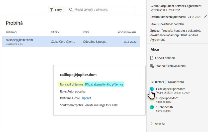
Task: Click the blue avatar icon for calliope@jupiter.dom
Action: 152,89
